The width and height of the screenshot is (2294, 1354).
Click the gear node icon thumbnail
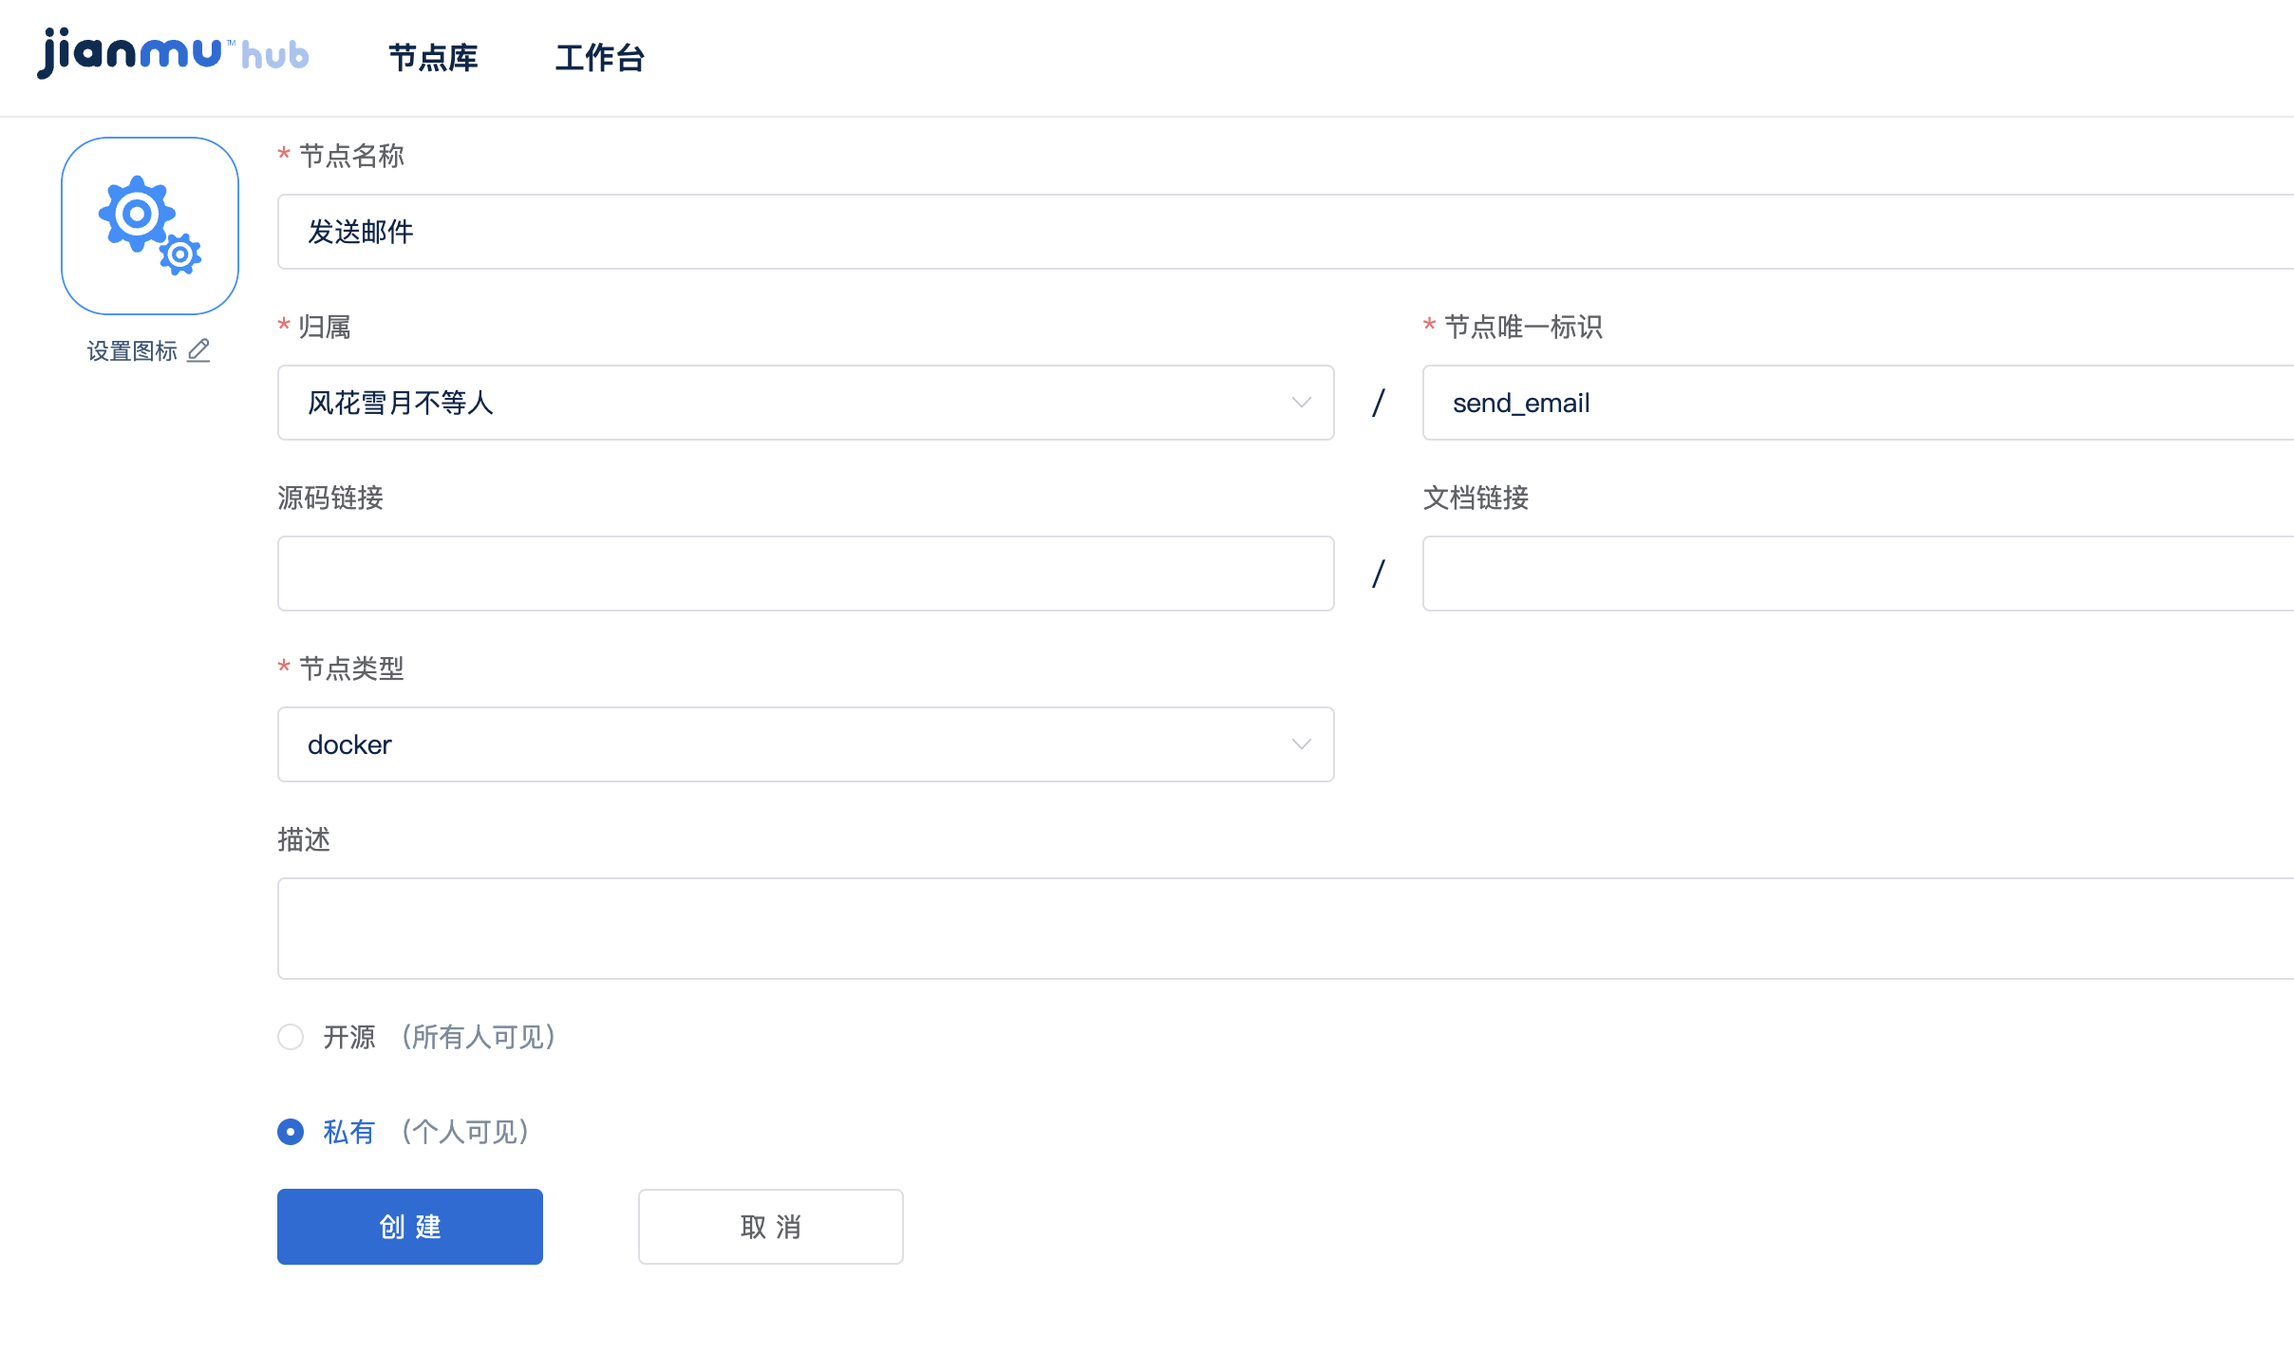[x=150, y=226]
